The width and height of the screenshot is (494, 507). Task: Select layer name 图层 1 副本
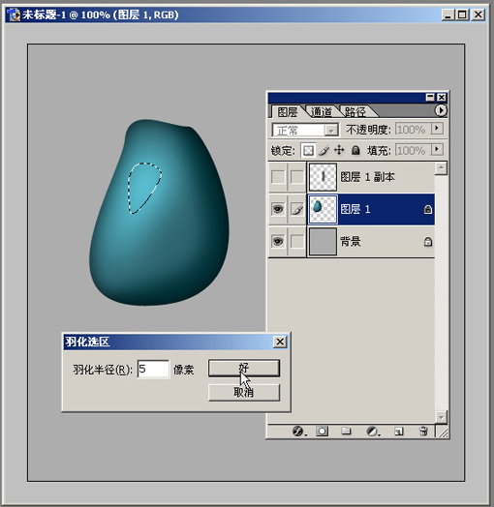367,177
